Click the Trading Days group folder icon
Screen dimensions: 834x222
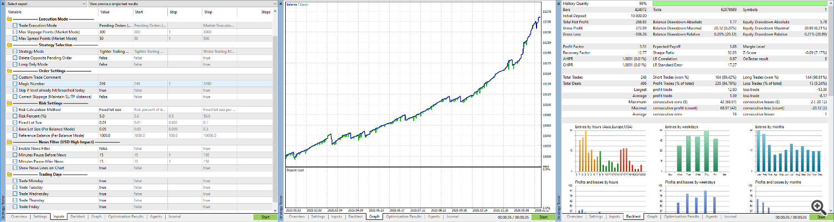(x=9, y=174)
